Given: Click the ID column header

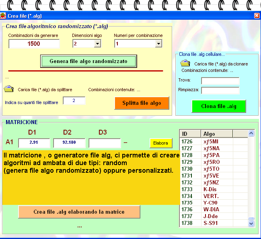Looking at the screenshot, I should (x=190, y=134).
